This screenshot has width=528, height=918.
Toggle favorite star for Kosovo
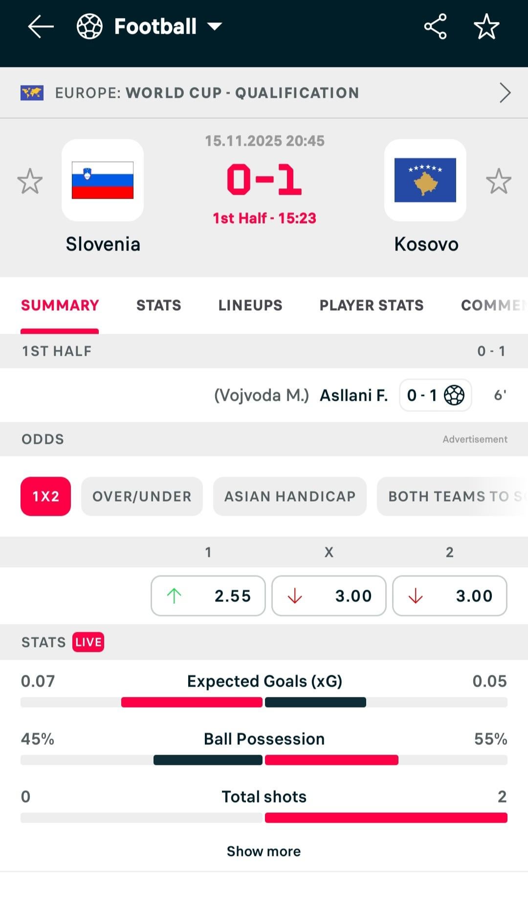(498, 181)
